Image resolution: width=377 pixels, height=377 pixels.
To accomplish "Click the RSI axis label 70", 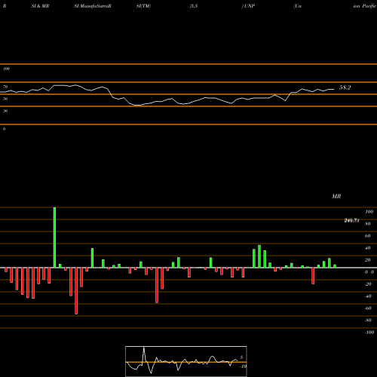I will coord(5,87).
